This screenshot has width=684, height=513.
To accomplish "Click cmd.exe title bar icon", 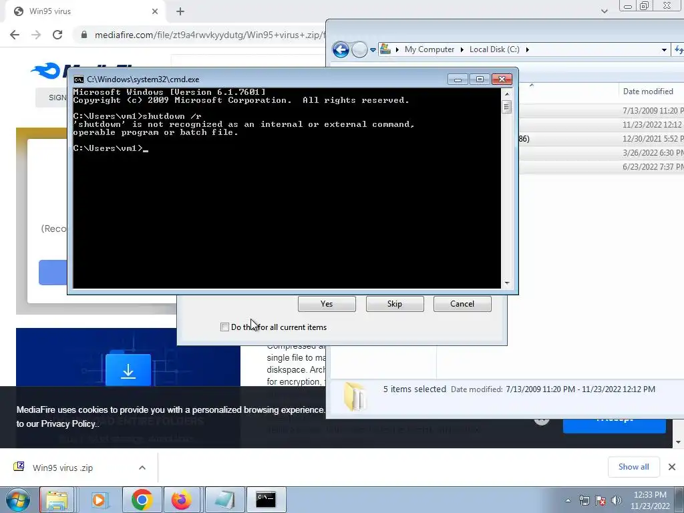I will [x=79, y=79].
